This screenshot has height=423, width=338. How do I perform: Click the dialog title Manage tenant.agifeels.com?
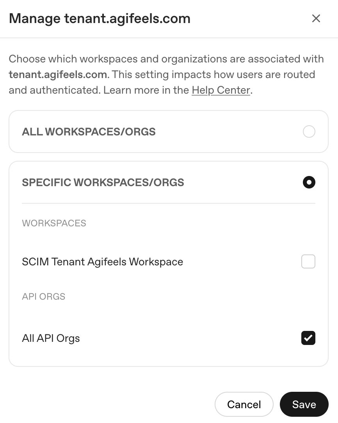(x=100, y=18)
